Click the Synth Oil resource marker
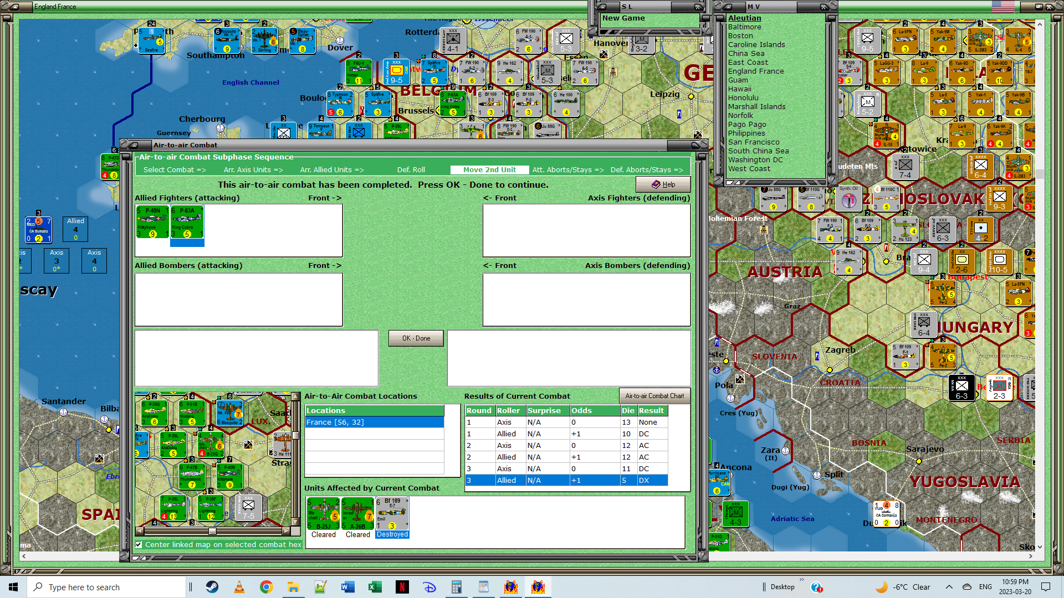The image size is (1064, 598). [x=848, y=199]
